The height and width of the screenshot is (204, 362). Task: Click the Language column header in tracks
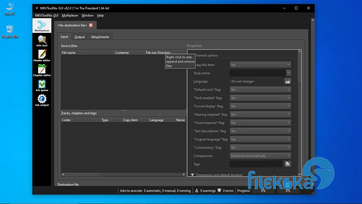(162, 120)
